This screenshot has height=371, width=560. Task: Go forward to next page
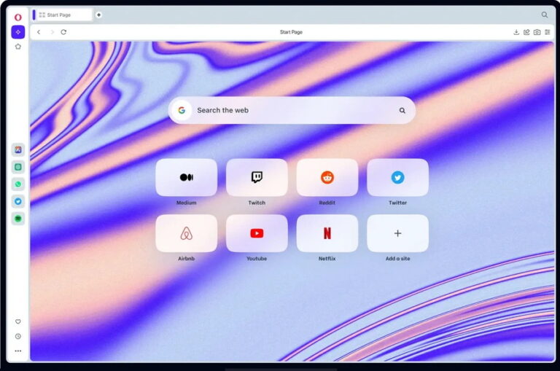52,32
